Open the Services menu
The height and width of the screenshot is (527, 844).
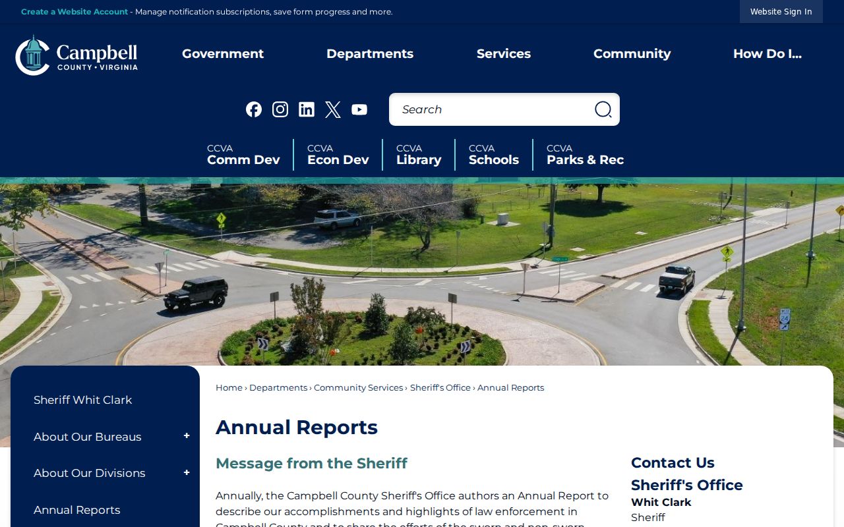point(504,54)
